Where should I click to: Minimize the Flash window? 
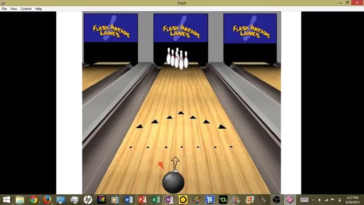click(340, 3)
